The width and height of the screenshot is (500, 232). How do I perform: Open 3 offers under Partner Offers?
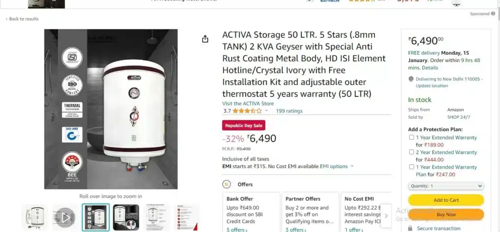pos(295,230)
